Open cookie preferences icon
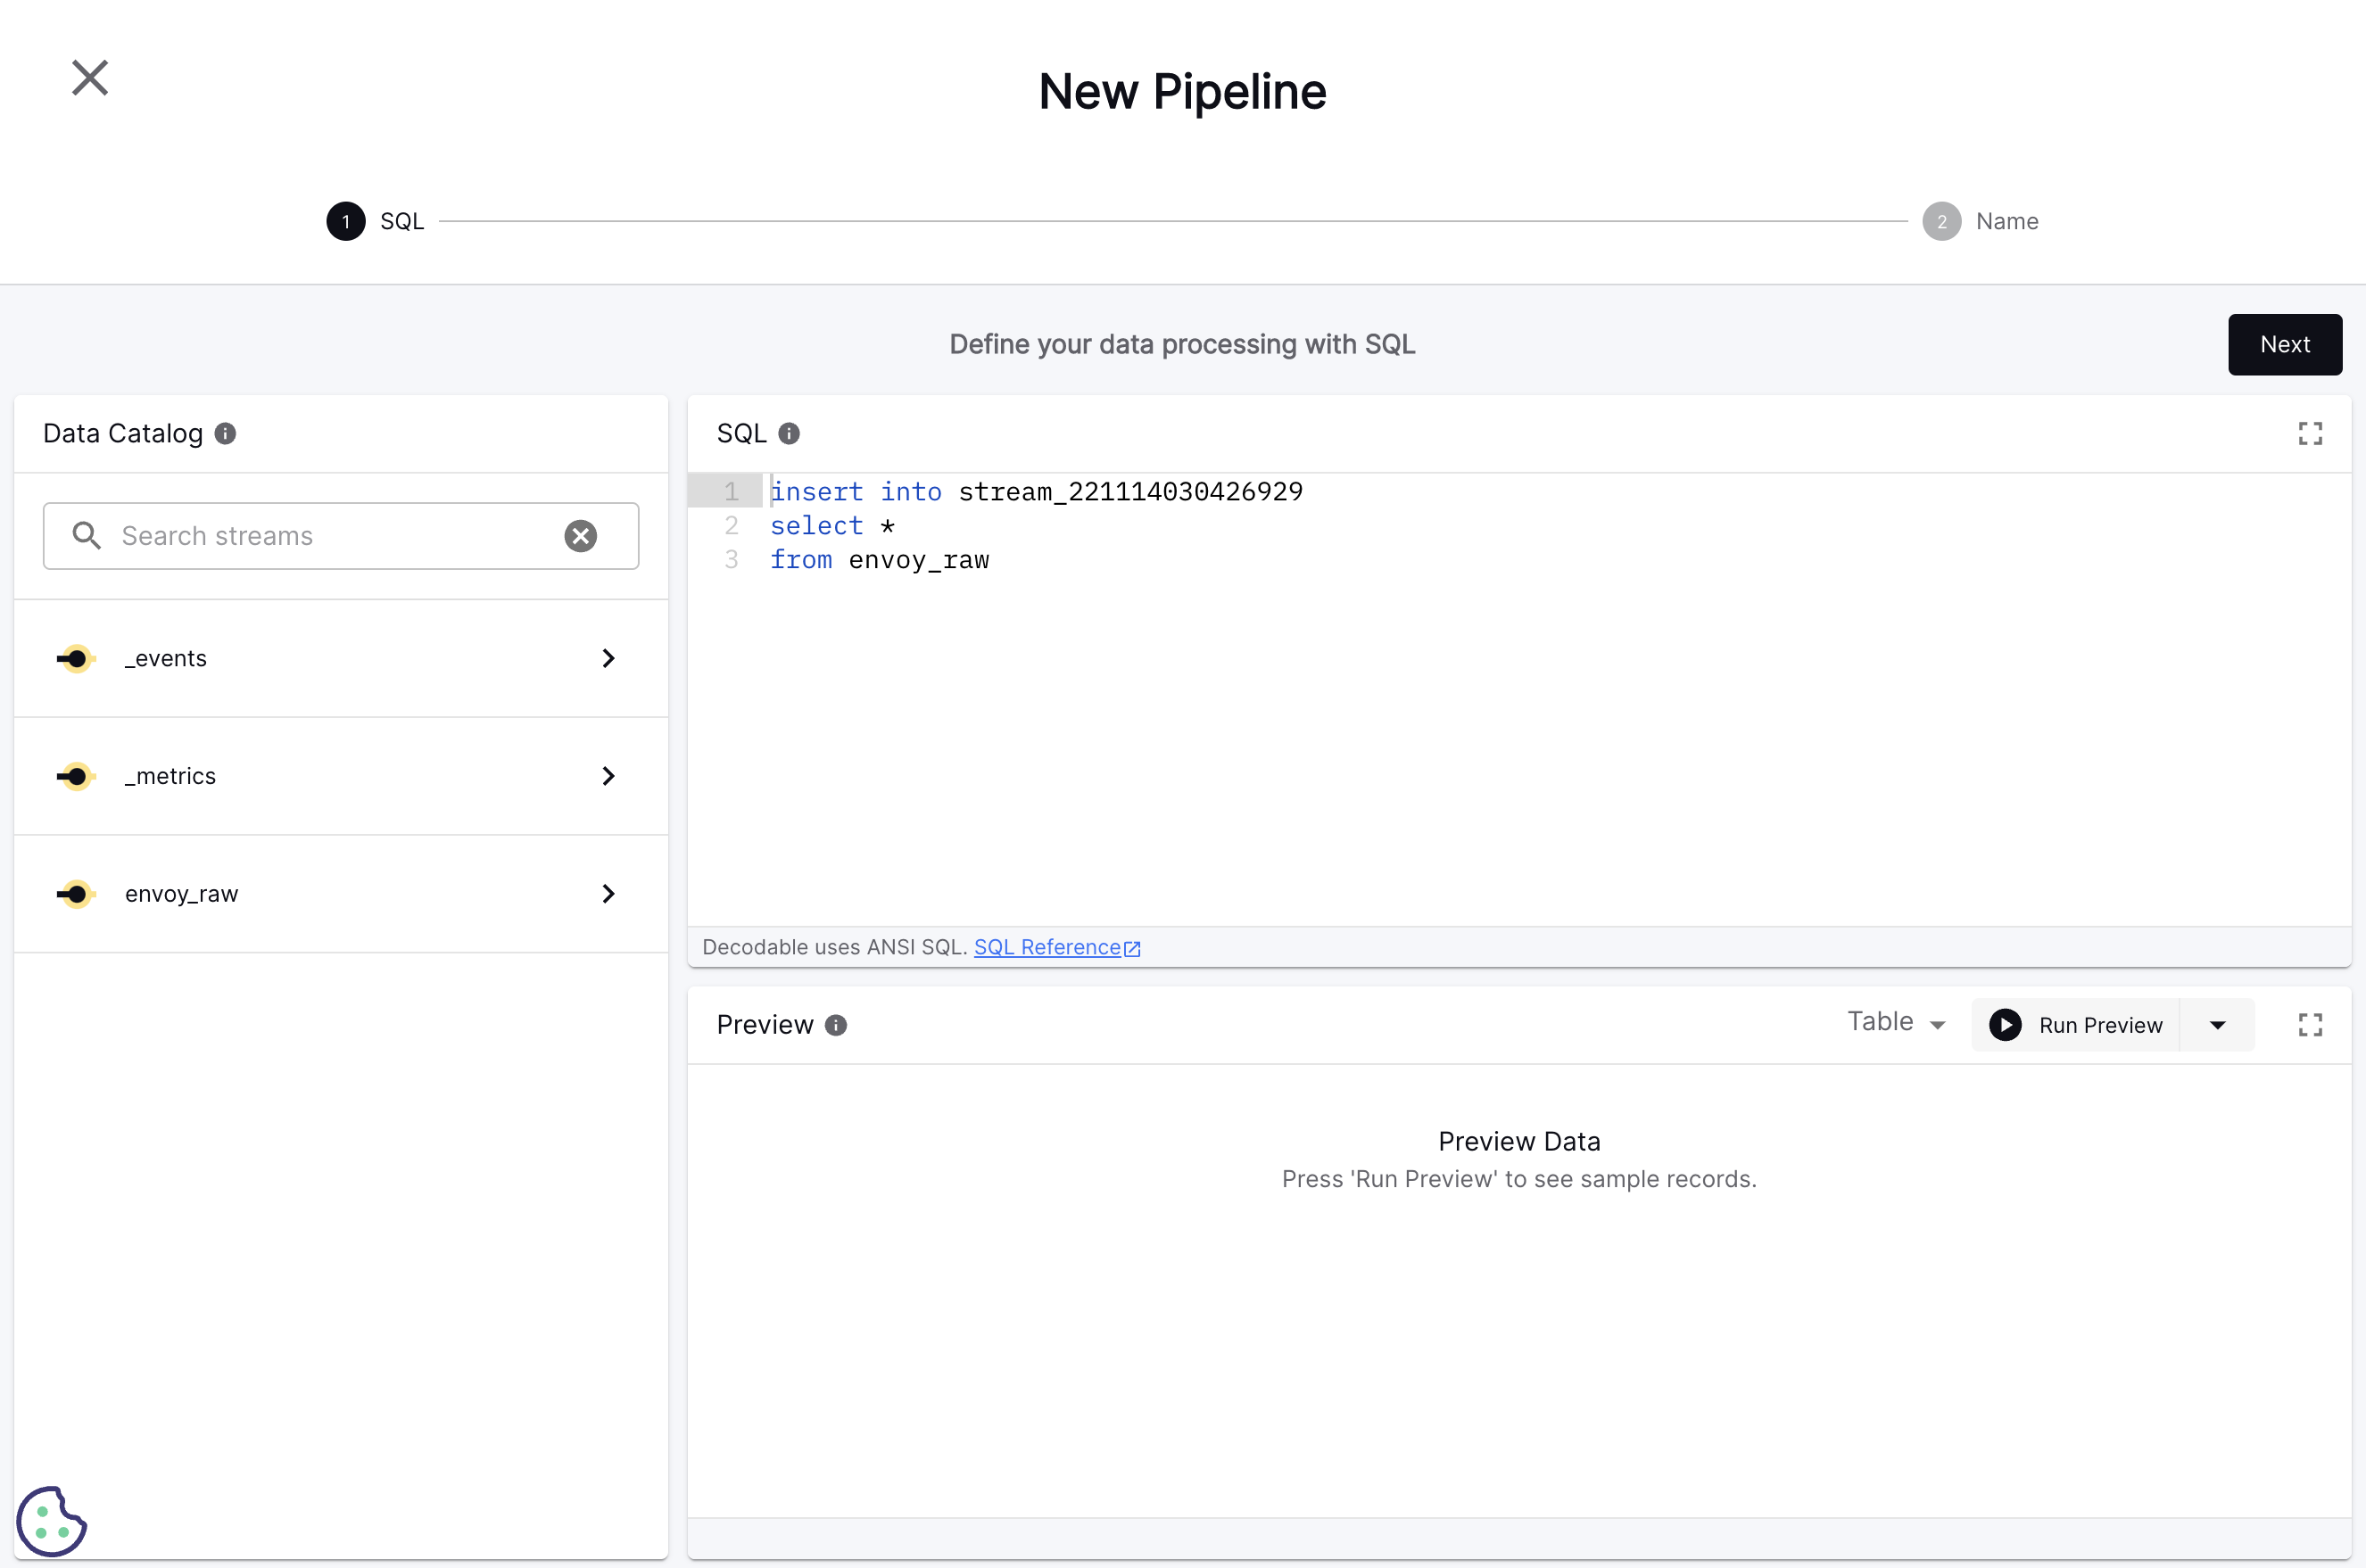Screen dimensions: 2366x1568 point(51,1520)
